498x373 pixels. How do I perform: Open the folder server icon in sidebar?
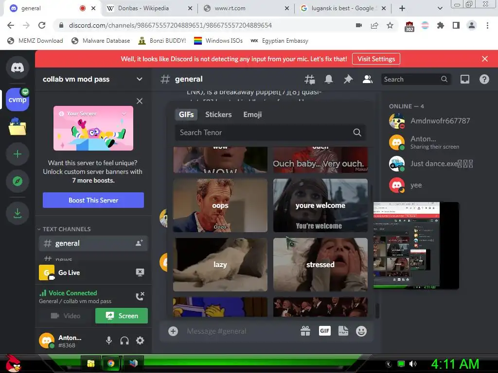pos(18,127)
